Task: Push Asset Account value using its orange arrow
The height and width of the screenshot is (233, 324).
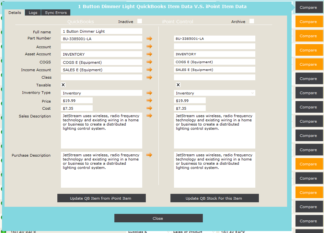Action: pyautogui.click(x=149, y=54)
